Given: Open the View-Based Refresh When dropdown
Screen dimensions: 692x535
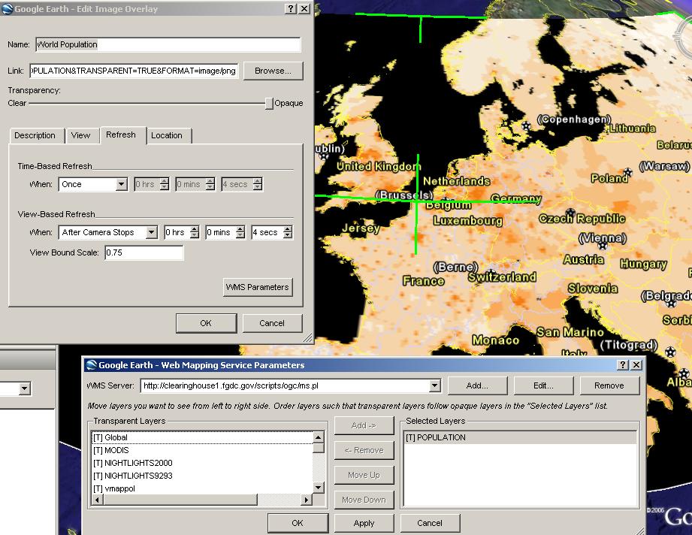Looking at the screenshot, I should [x=151, y=233].
